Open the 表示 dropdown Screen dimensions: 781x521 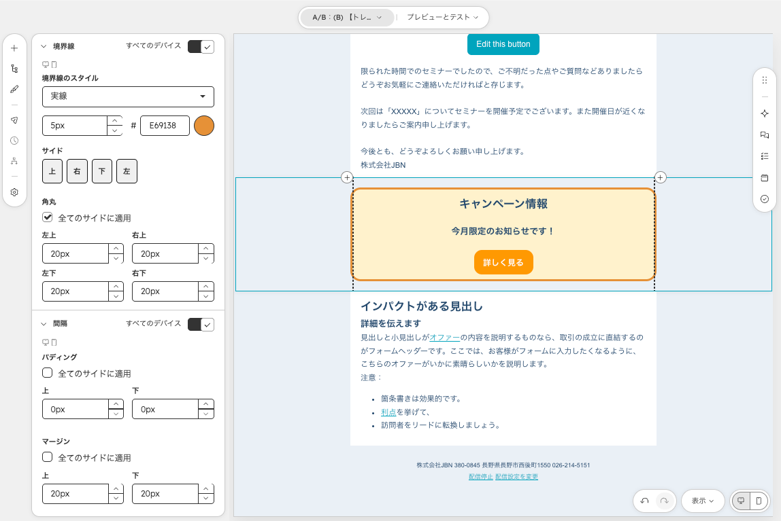(702, 501)
